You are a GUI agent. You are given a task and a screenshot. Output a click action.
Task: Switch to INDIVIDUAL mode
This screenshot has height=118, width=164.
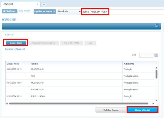coord(10,11)
